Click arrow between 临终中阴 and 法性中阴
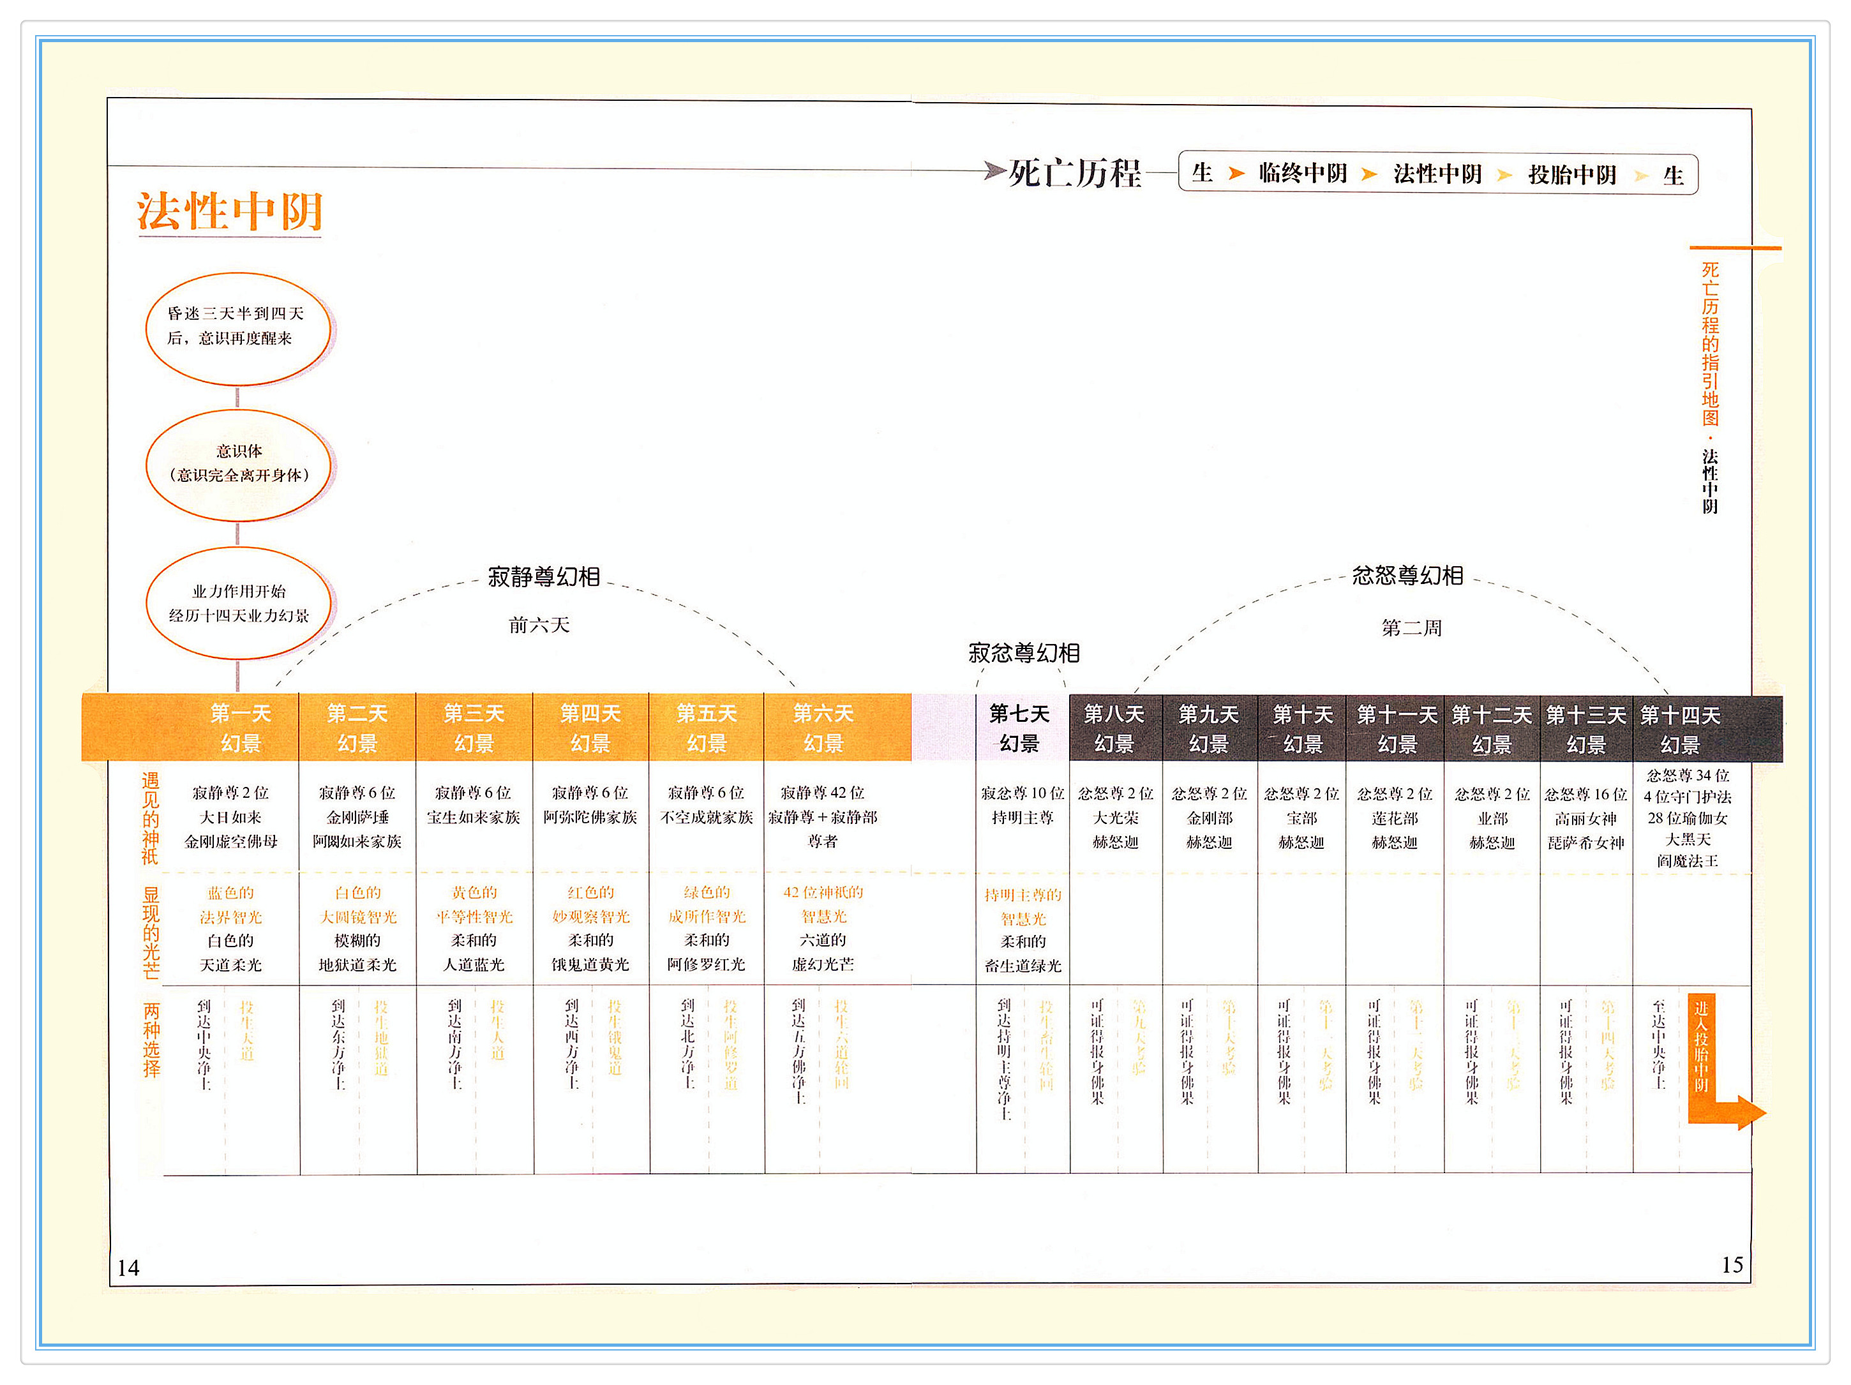Screen dimensions: 1851x1385 point(1369,174)
